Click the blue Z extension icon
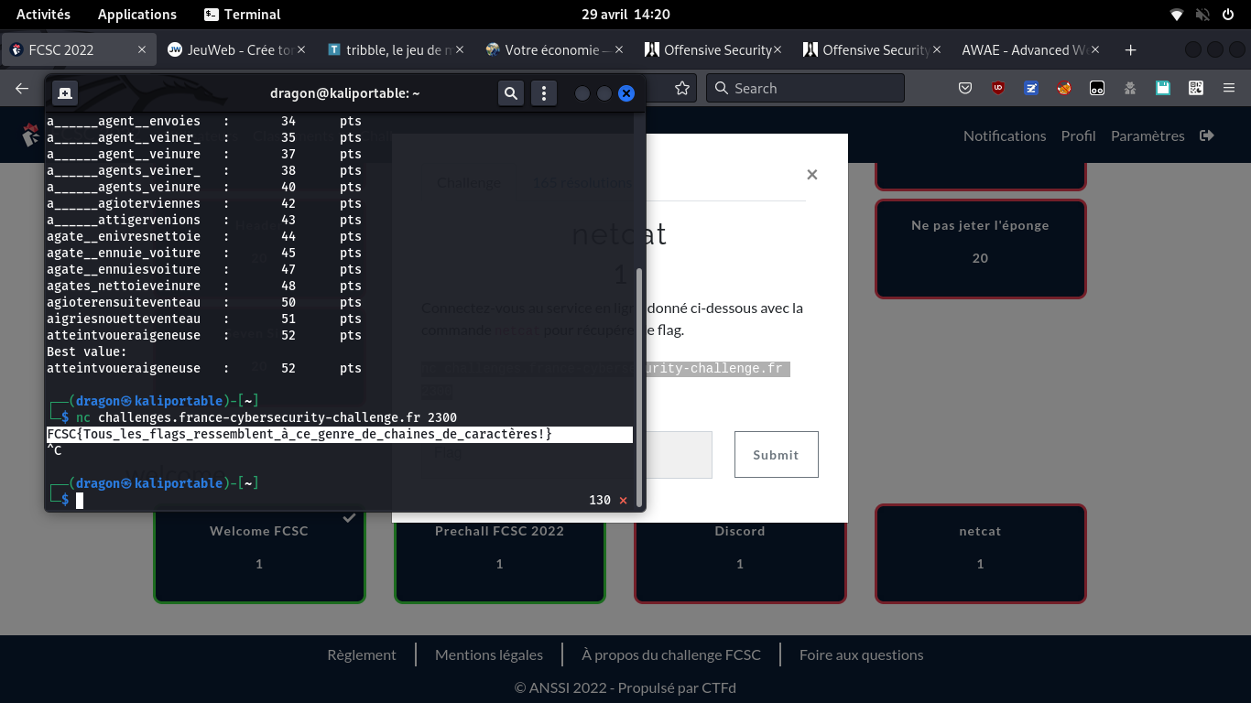 [x=1031, y=88]
